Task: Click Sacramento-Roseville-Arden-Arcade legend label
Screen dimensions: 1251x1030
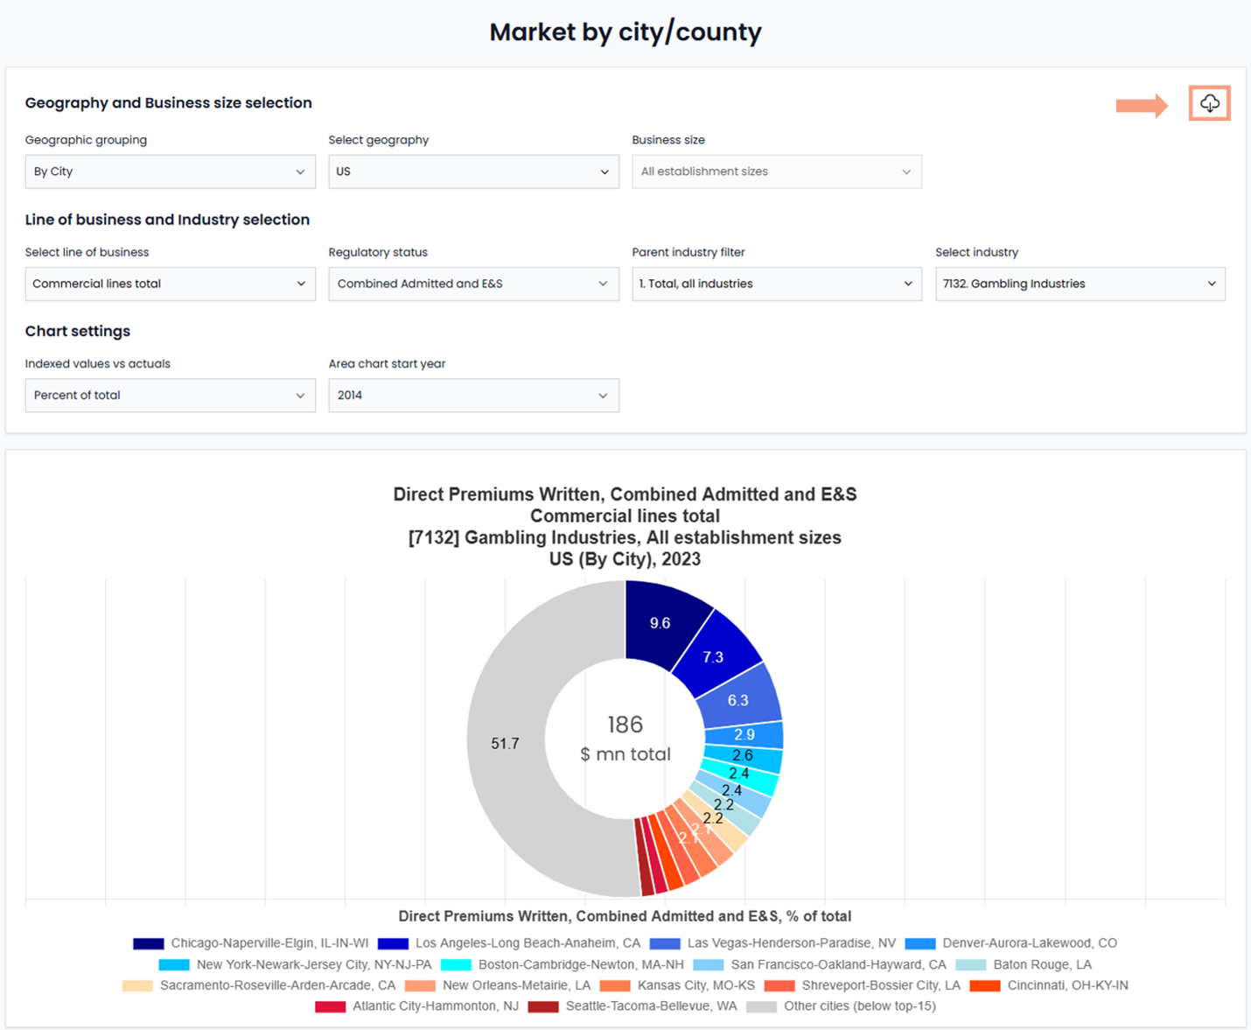Action: [x=278, y=985]
